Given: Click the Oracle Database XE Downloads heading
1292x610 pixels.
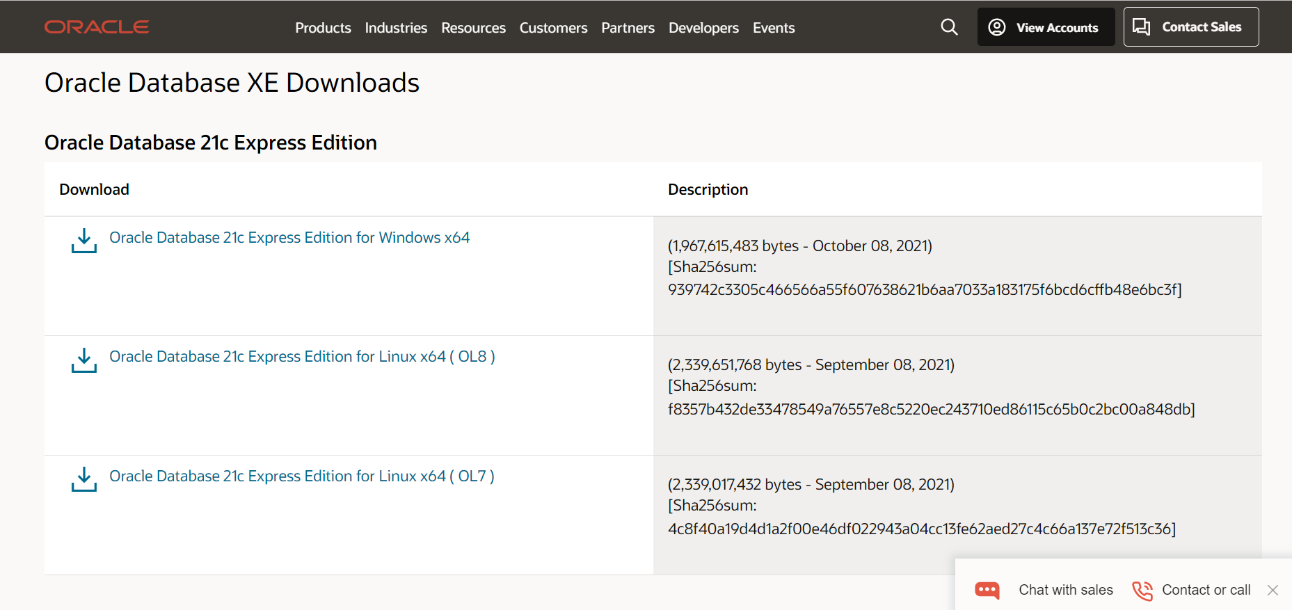Looking at the screenshot, I should (x=232, y=83).
